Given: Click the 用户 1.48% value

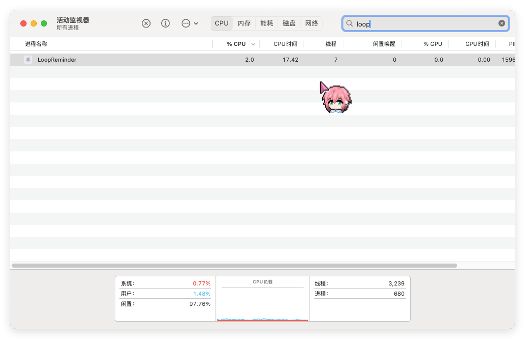Looking at the screenshot, I should (x=202, y=294).
